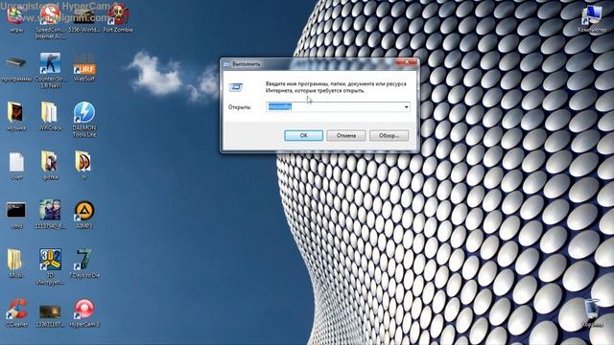Click OK in the Выполнить dialog
Image resolution: width=614 pixels, height=345 pixels.
point(303,135)
